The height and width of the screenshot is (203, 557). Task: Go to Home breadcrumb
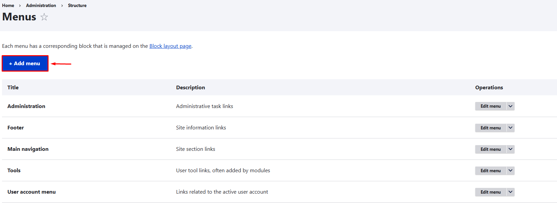pyautogui.click(x=8, y=5)
